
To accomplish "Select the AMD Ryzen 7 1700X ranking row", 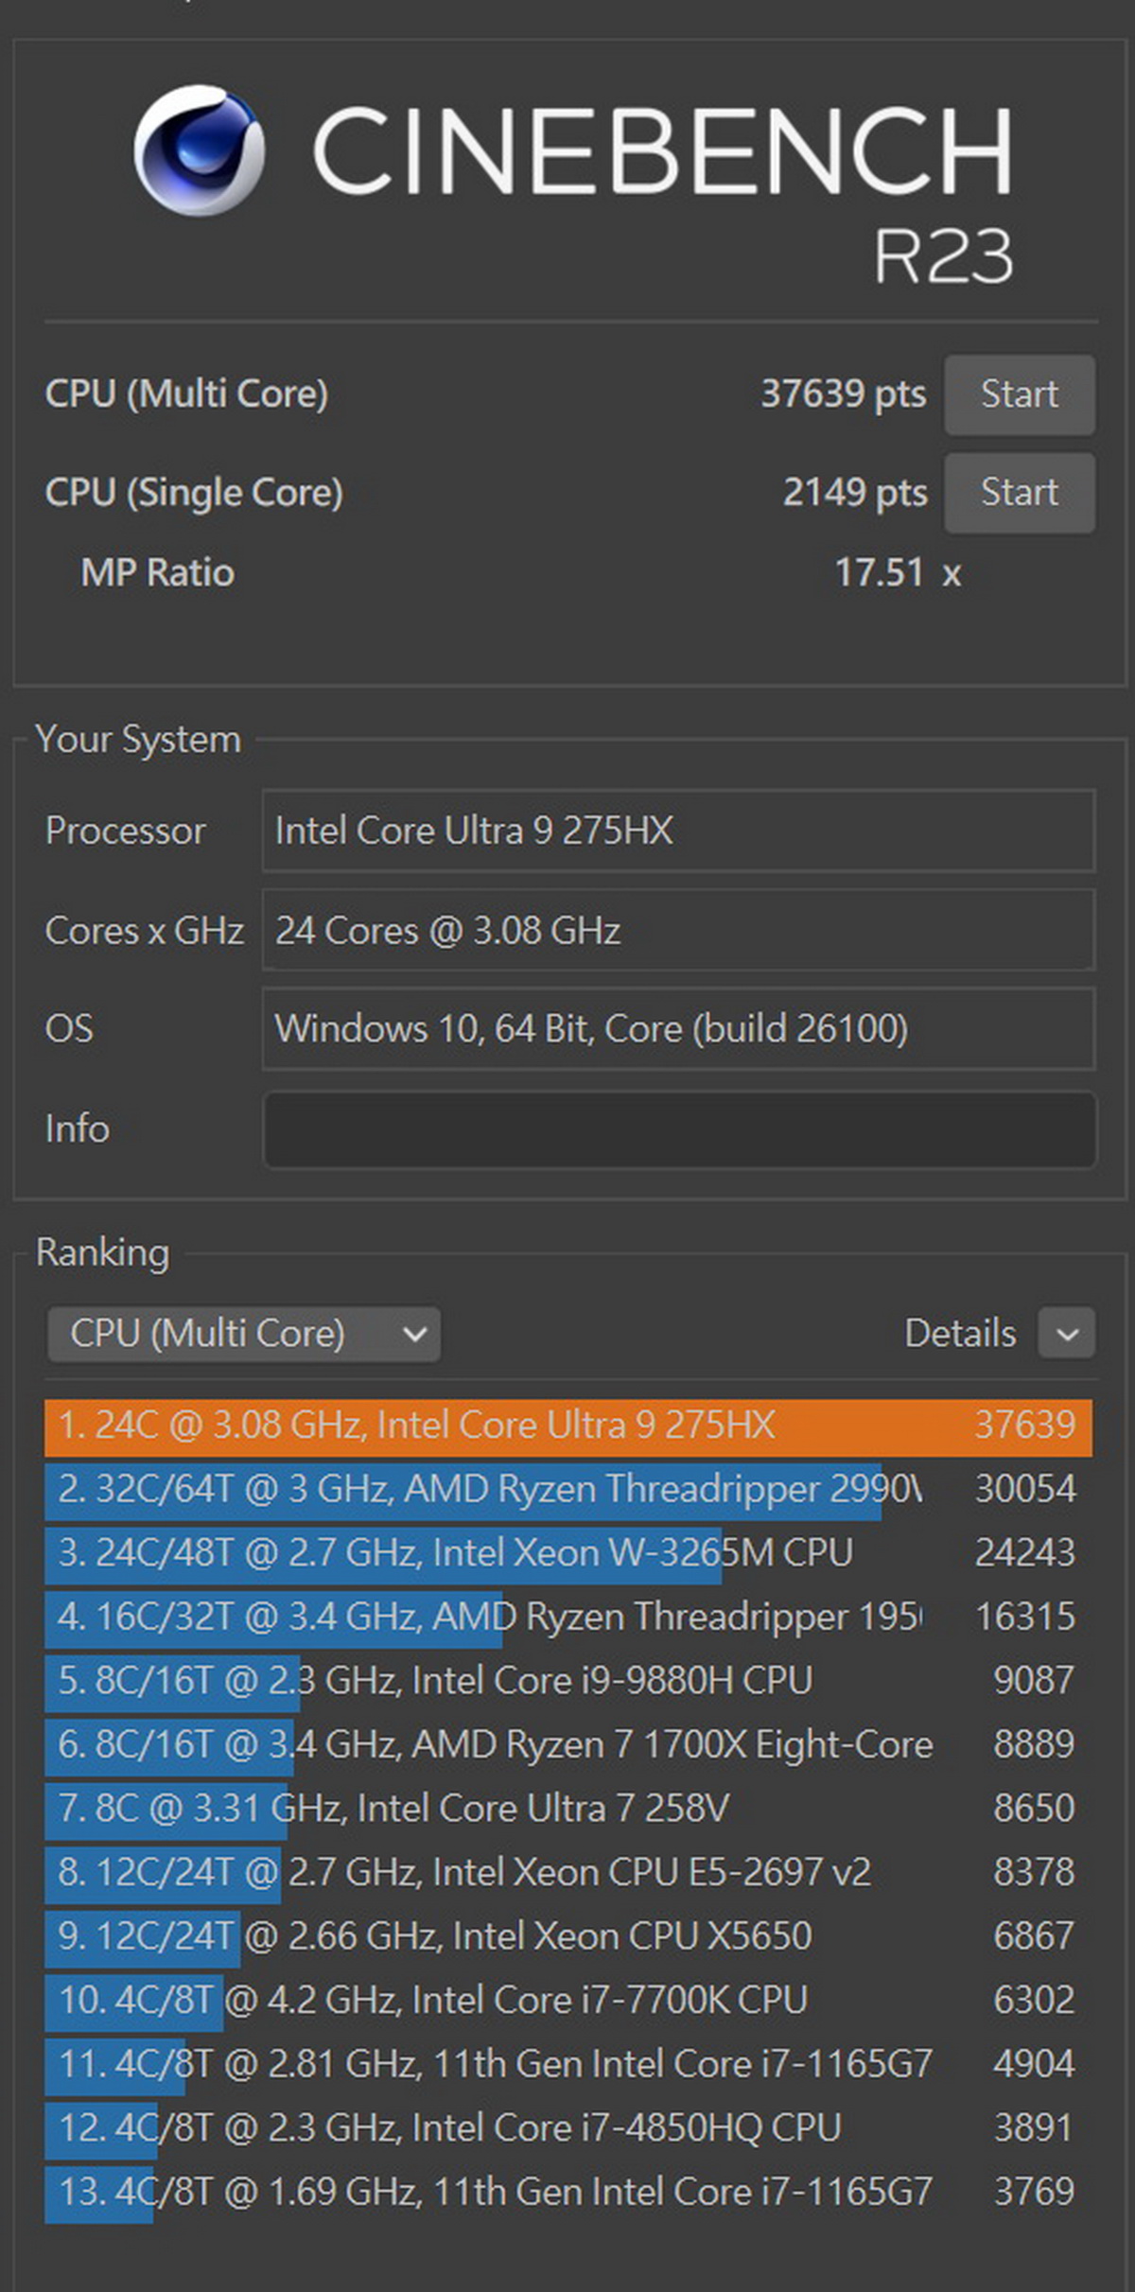I will tap(567, 1745).
